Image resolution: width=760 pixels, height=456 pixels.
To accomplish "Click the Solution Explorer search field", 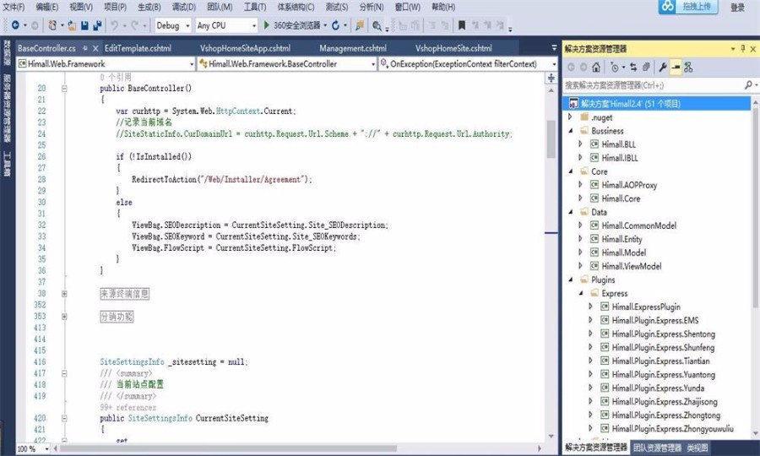I will click(652, 84).
